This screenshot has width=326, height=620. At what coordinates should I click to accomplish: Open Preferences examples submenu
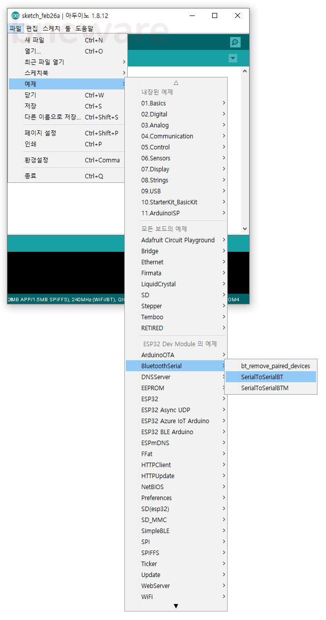pos(176,498)
